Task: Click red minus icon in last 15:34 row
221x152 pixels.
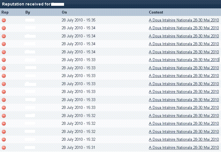Action: click(4, 52)
